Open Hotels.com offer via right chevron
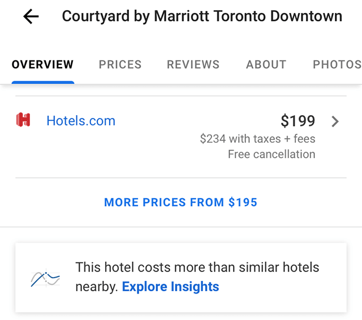This screenshot has width=362, height=320. pos(335,121)
